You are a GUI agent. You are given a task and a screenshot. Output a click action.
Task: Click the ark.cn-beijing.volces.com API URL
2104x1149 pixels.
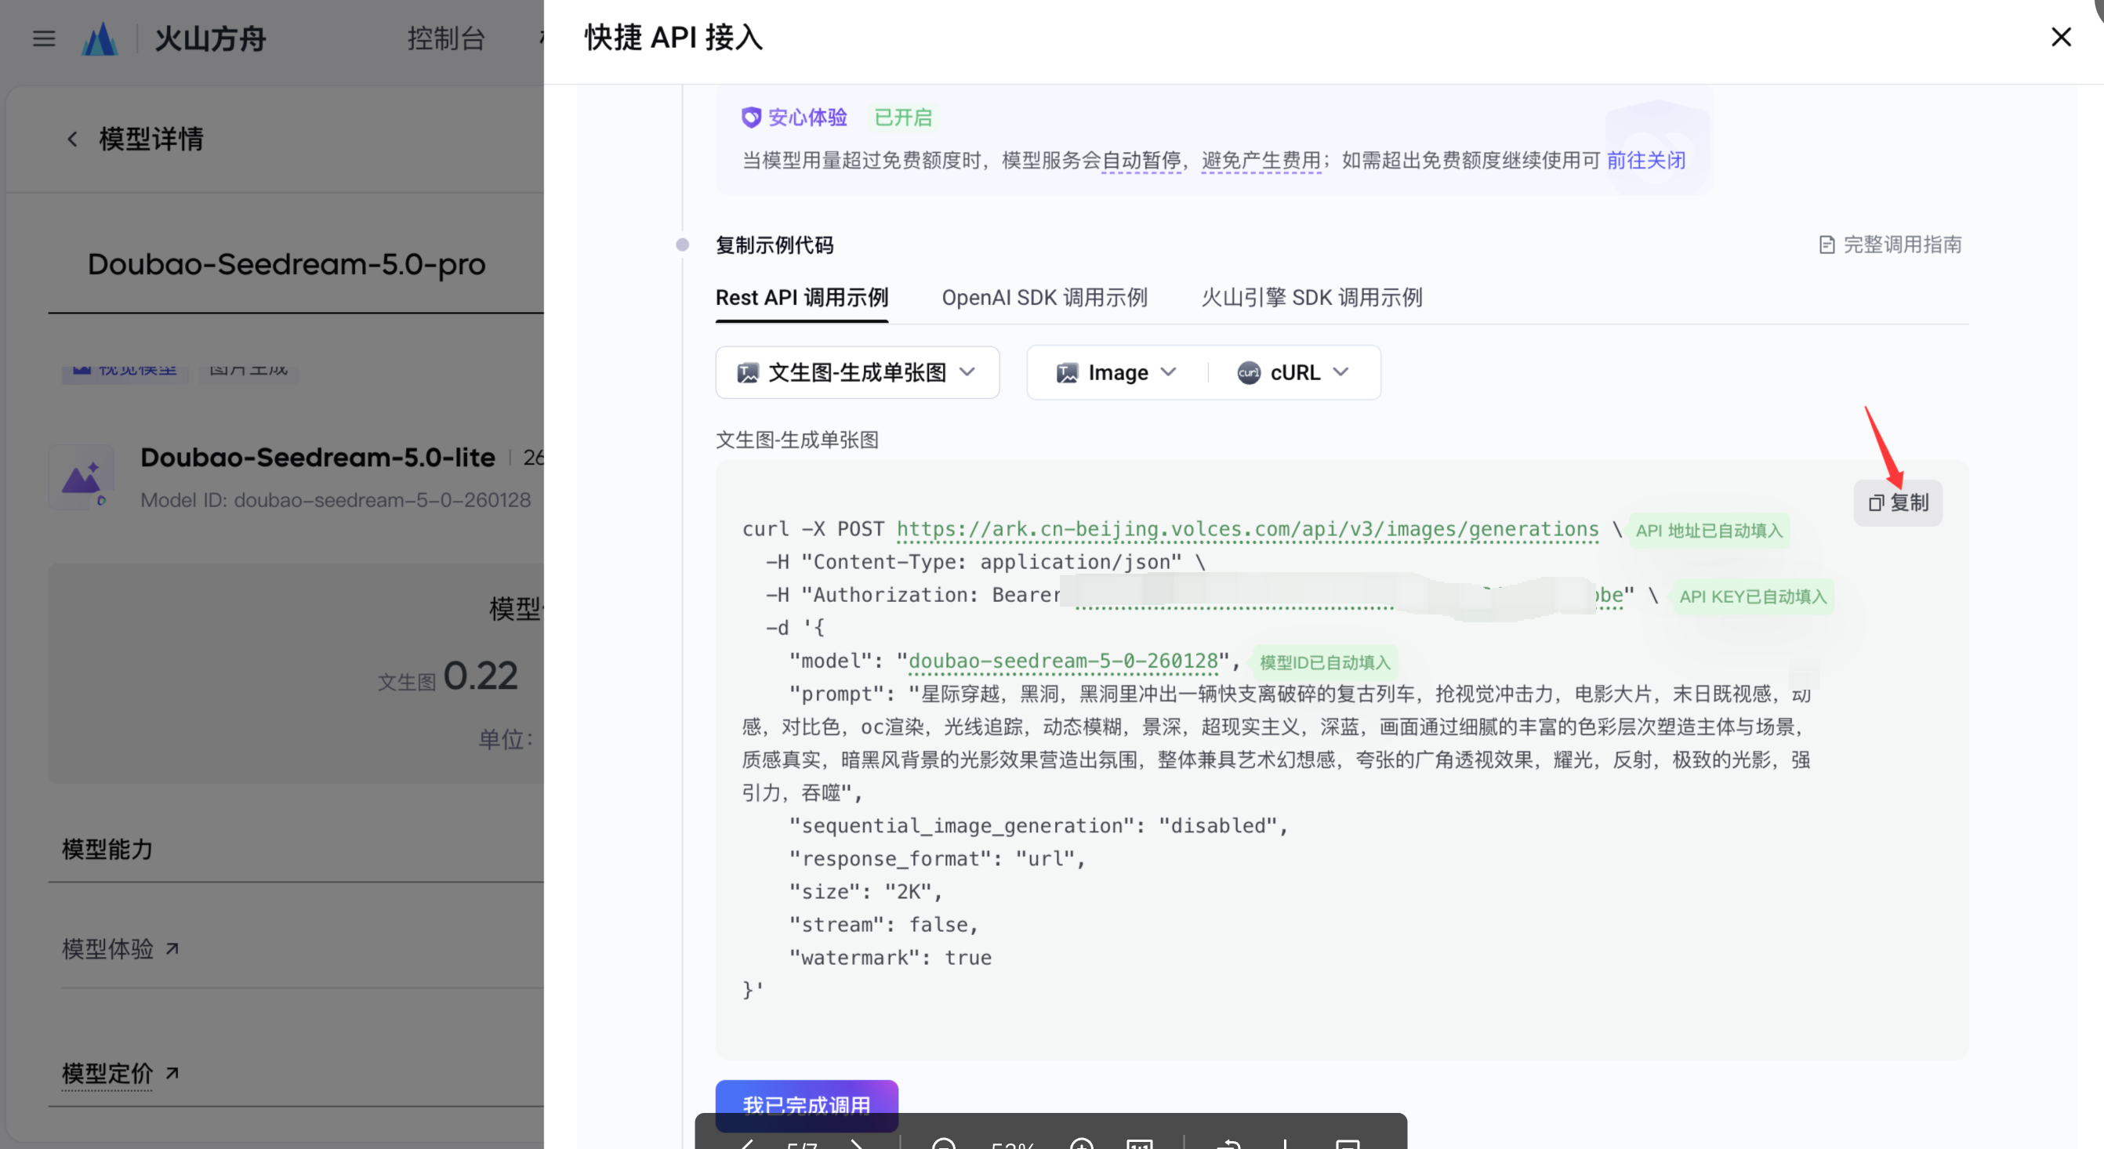[1247, 529]
